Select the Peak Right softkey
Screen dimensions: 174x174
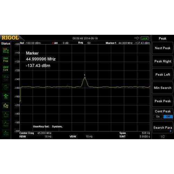(x=163, y=61)
